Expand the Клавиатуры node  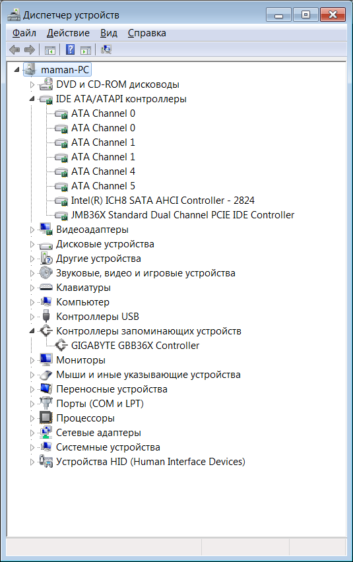(x=32, y=288)
